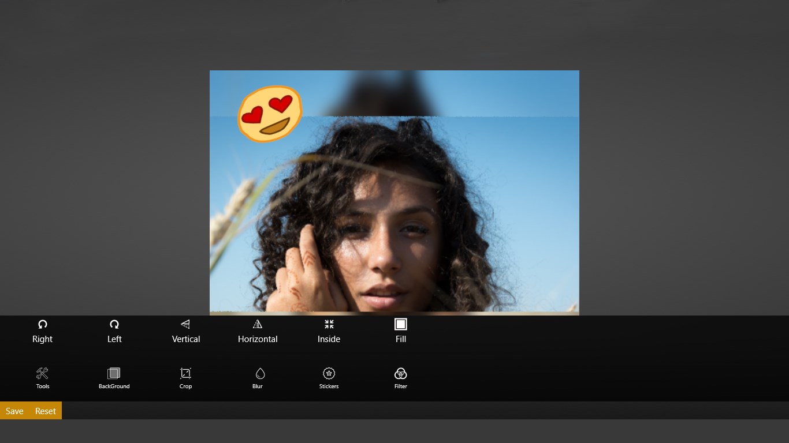This screenshot has width=789, height=443.
Task: Open the Filter options
Action: (401, 378)
